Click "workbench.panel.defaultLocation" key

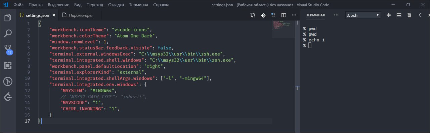point(94,66)
